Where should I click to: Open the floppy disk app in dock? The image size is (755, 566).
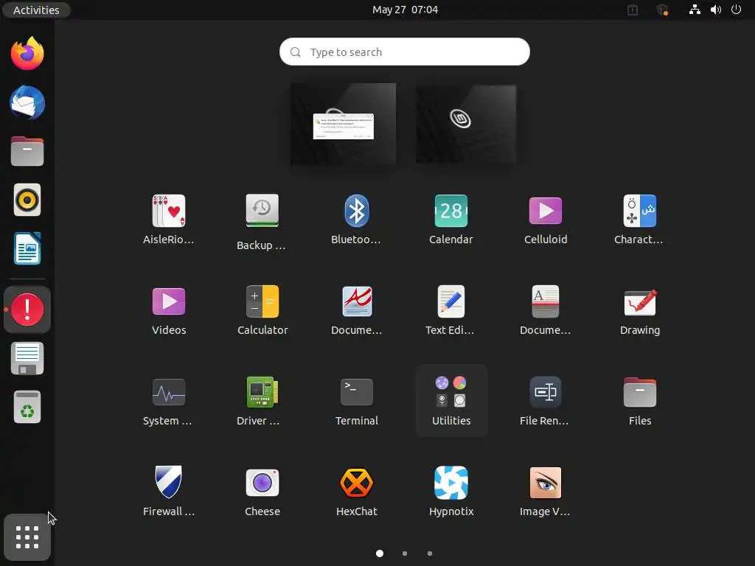point(27,359)
